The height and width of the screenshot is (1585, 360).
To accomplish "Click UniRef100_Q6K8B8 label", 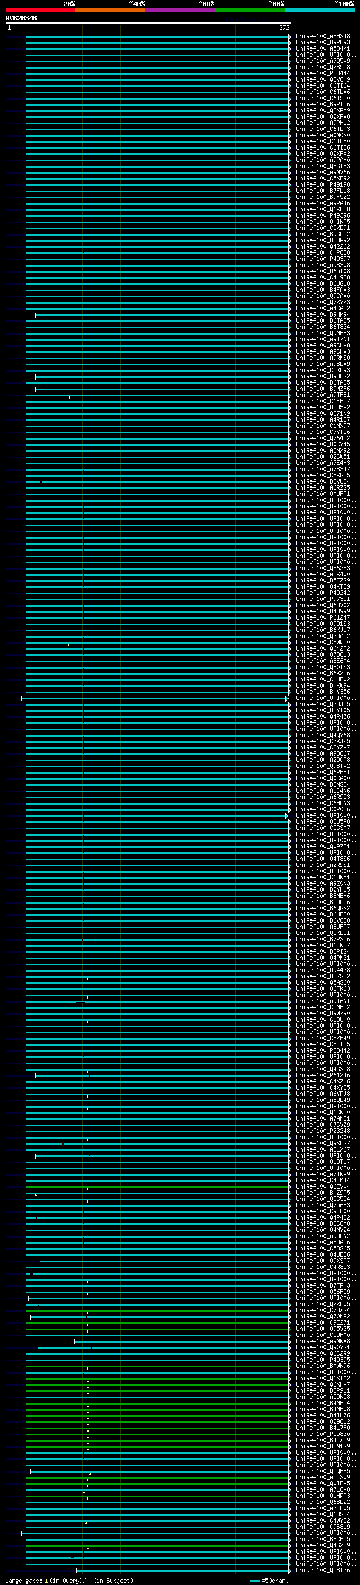I will click(x=323, y=209).
